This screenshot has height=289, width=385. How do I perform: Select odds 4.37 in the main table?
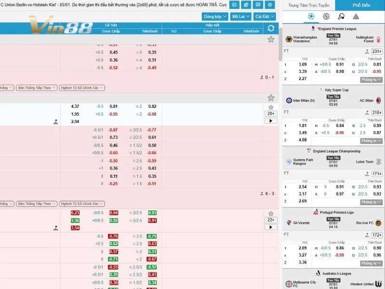point(75,106)
